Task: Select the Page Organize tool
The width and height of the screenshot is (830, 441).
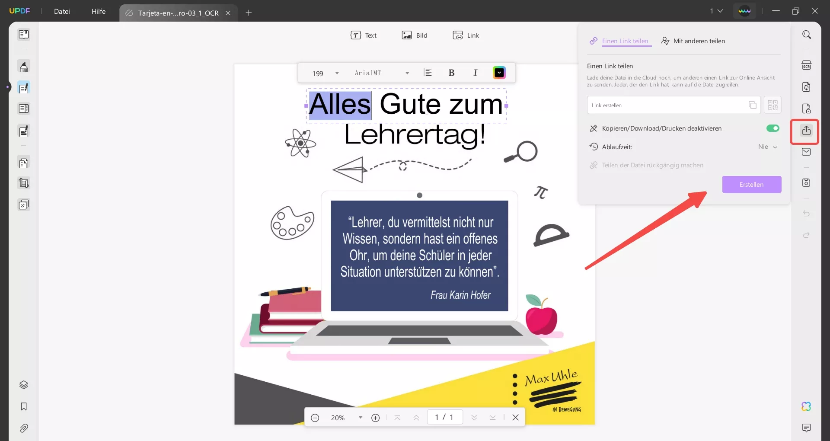Action: click(x=24, y=109)
